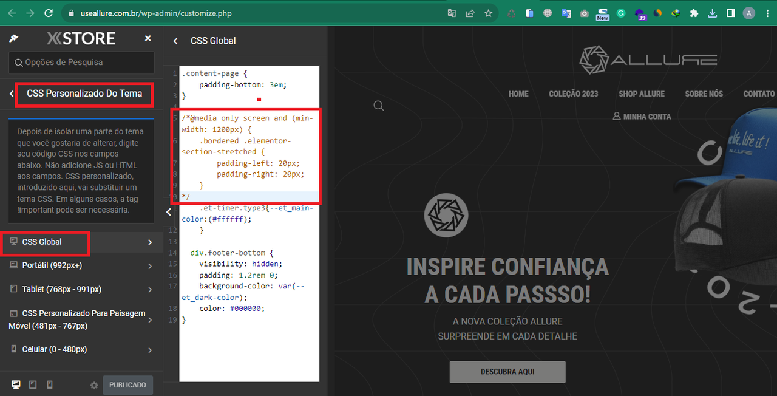Click the code line div.footer-bottom {
Image resolution: width=777 pixels, height=396 pixels.
coord(232,253)
